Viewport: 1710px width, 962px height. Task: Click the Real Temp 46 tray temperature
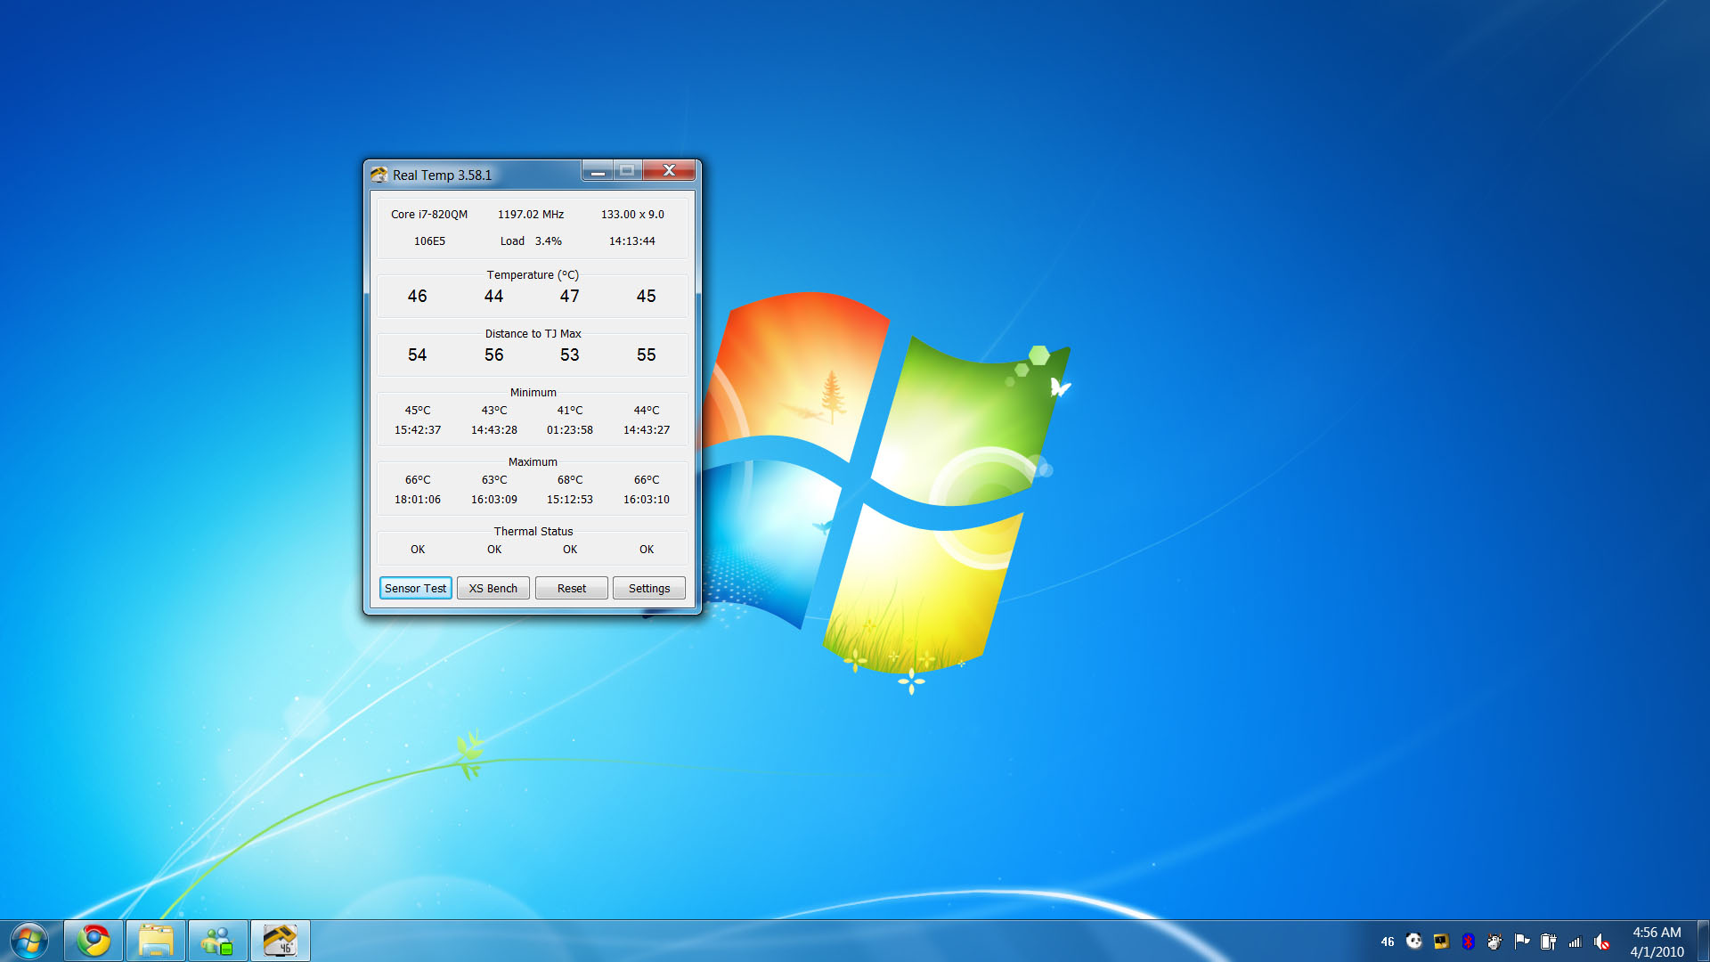pyautogui.click(x=1388, y=942)
